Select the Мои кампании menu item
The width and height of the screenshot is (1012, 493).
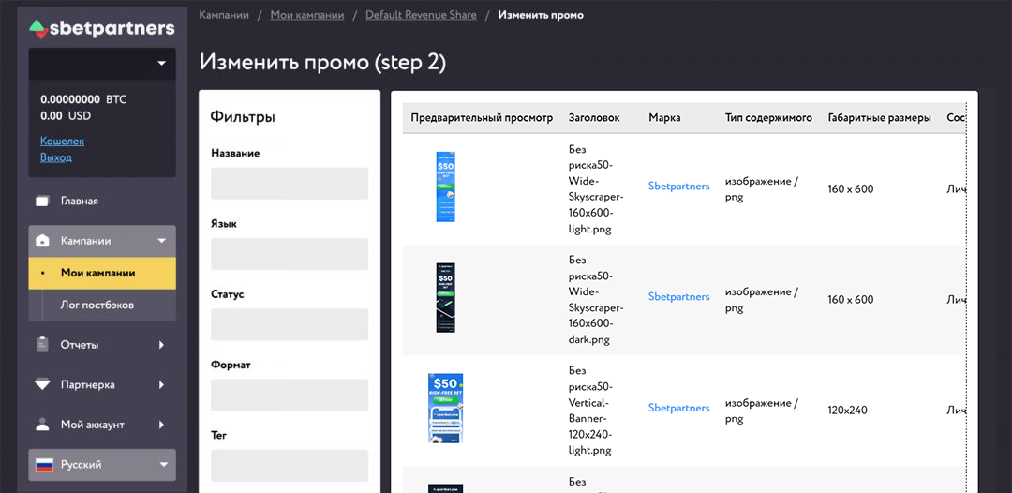click(x=102, y=273)
